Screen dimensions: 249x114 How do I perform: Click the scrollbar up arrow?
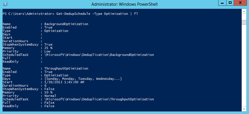[x=244, y=12]
